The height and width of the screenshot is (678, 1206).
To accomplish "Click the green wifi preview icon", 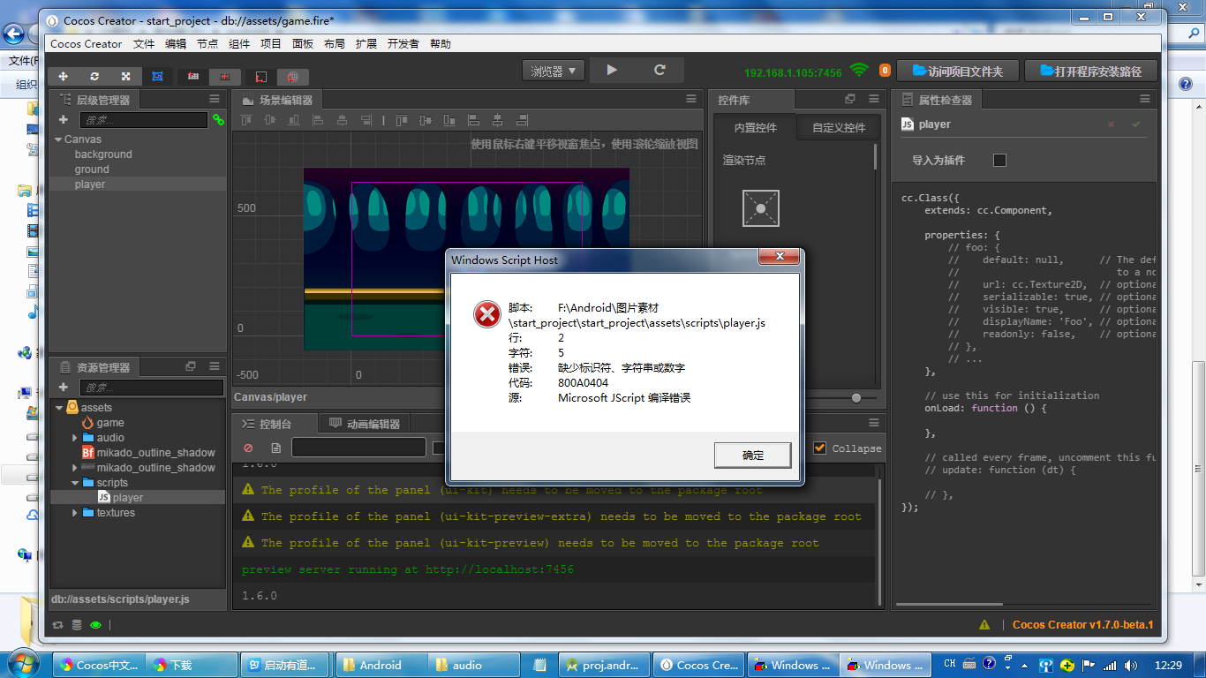I will (x=859, y=71).
